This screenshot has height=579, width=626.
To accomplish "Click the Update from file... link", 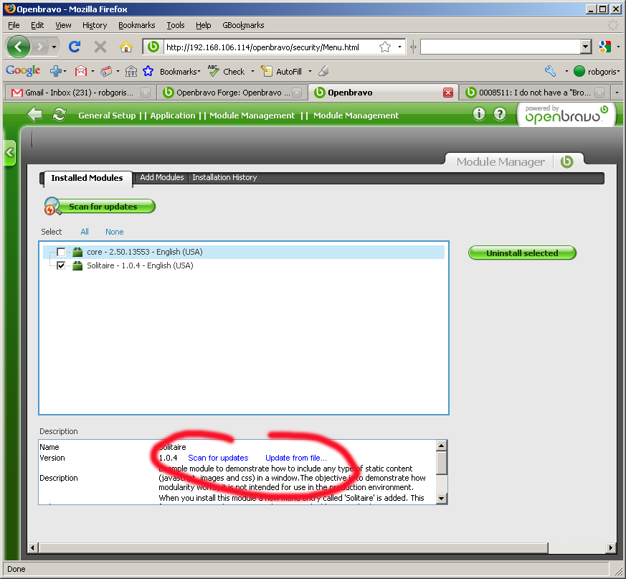I will point(296,458).
